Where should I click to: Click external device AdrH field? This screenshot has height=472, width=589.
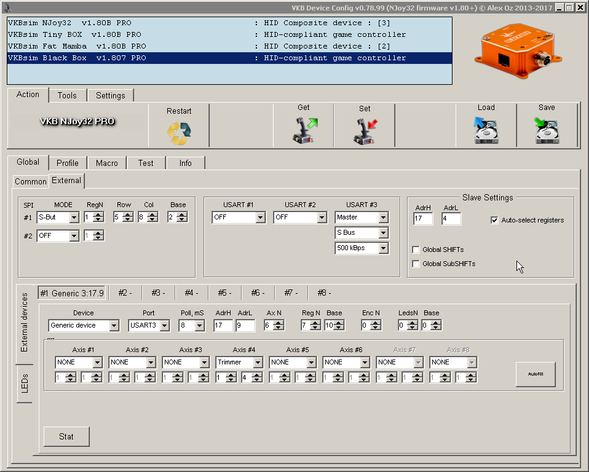coord(223,326)
